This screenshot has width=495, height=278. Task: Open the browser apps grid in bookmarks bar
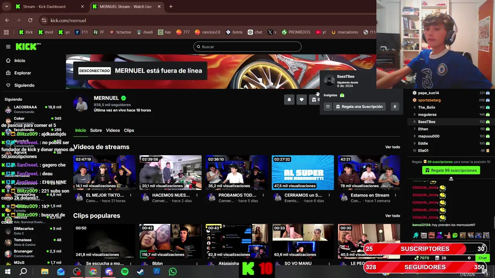tap(6, 32)
